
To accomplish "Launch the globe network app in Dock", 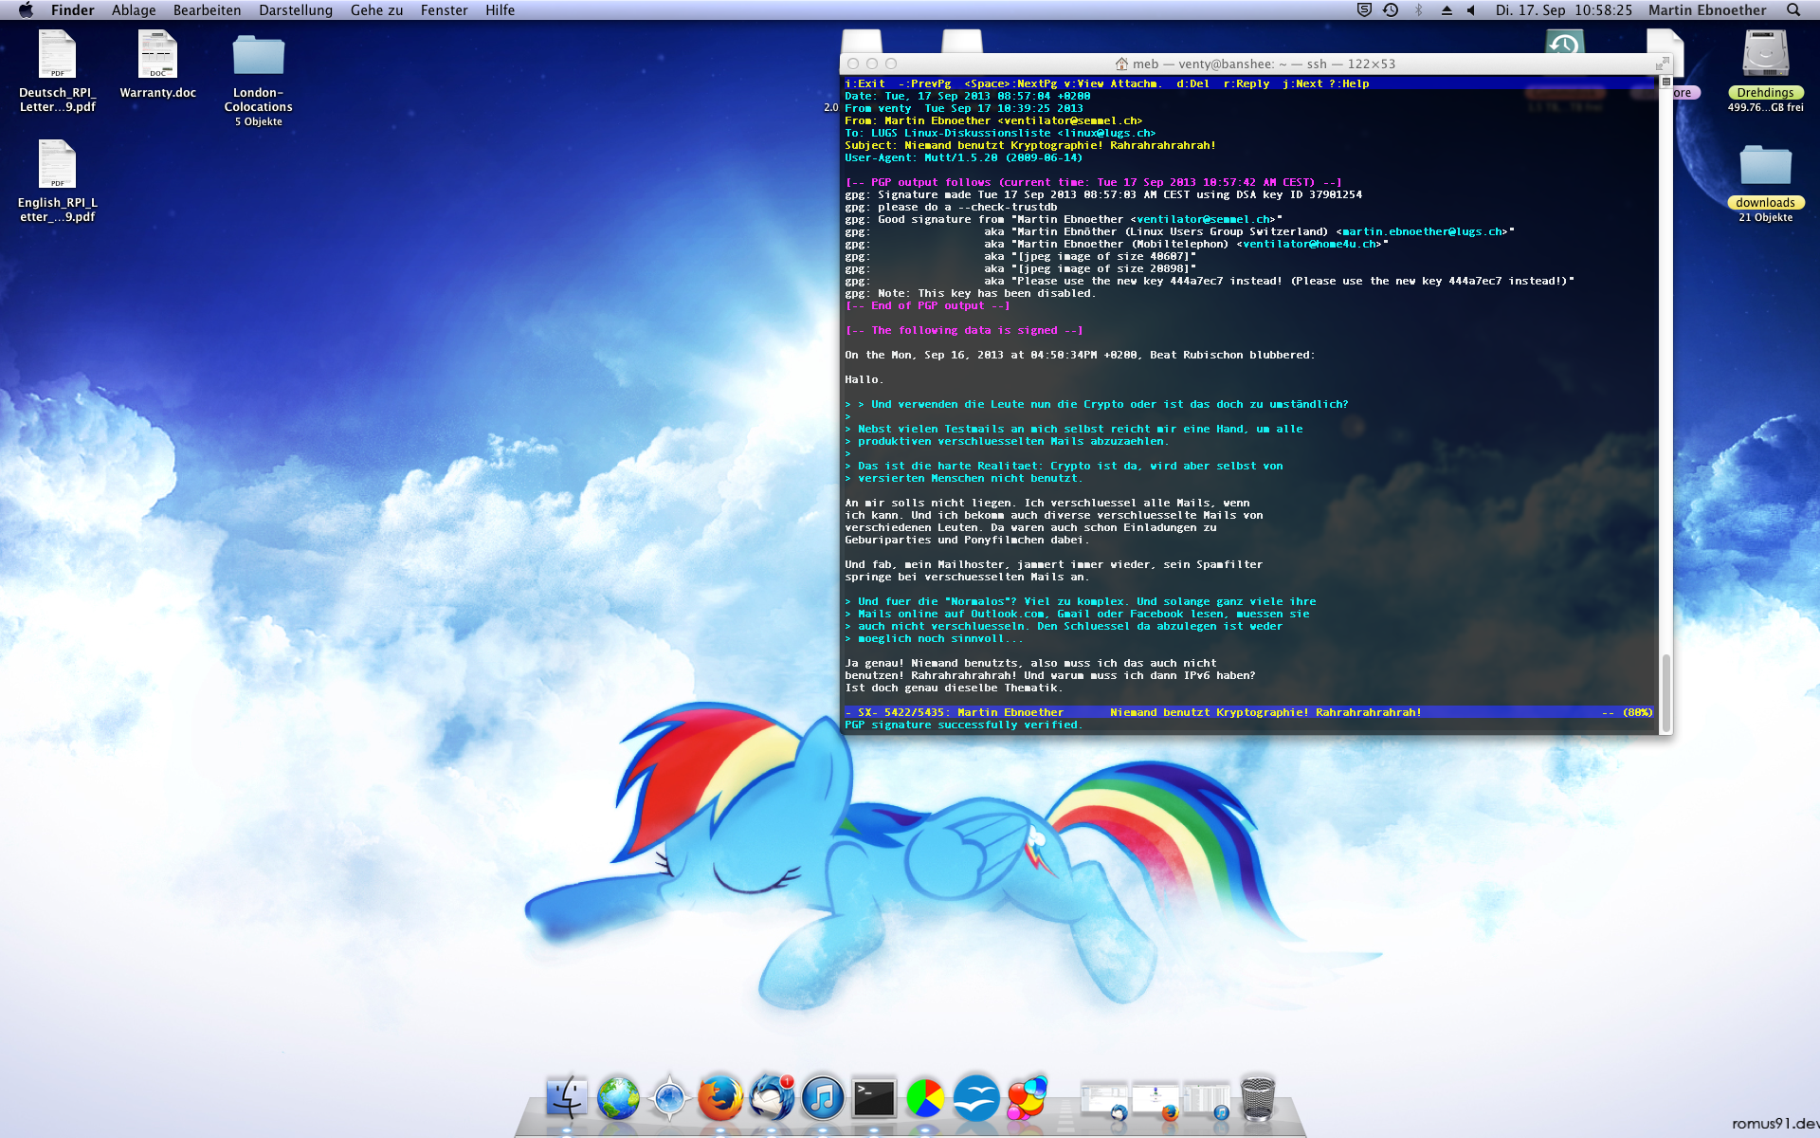I will [618, 1098].
